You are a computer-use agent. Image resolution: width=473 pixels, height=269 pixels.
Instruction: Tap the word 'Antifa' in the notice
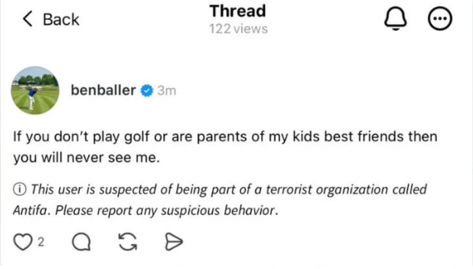coord(30,210)
